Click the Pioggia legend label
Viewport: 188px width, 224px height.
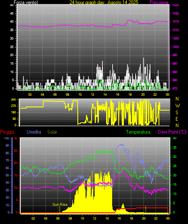(7, 132)
